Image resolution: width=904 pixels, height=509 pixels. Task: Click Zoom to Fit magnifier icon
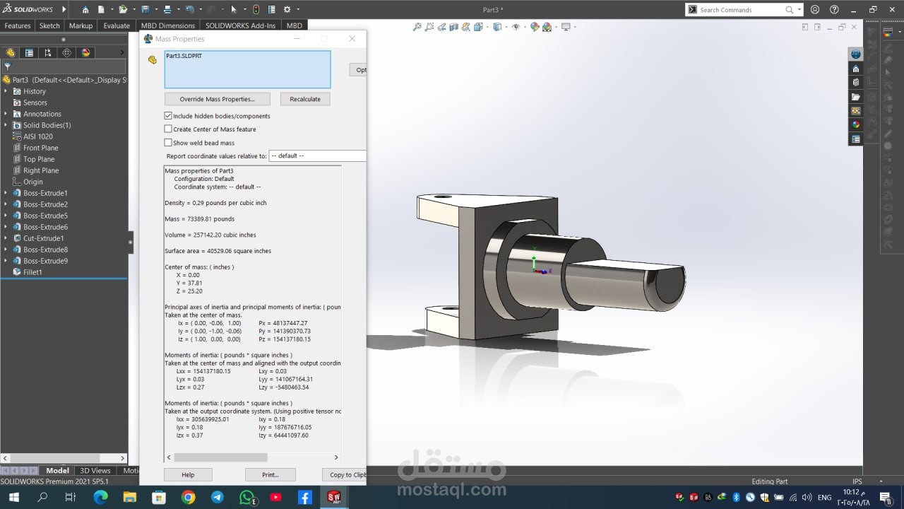[x=417, y=28]
